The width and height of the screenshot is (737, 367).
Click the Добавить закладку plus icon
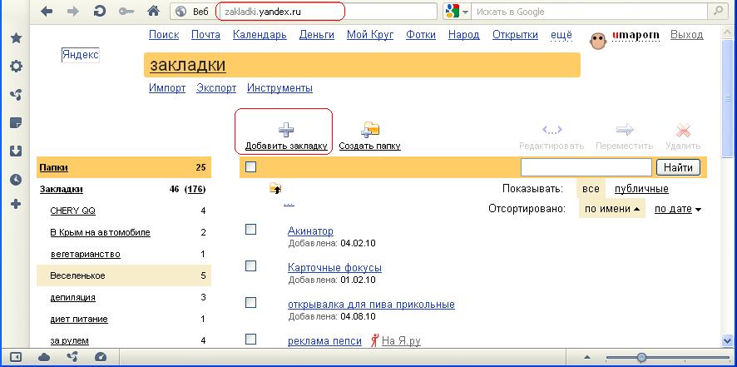click(x=286, y=130)
